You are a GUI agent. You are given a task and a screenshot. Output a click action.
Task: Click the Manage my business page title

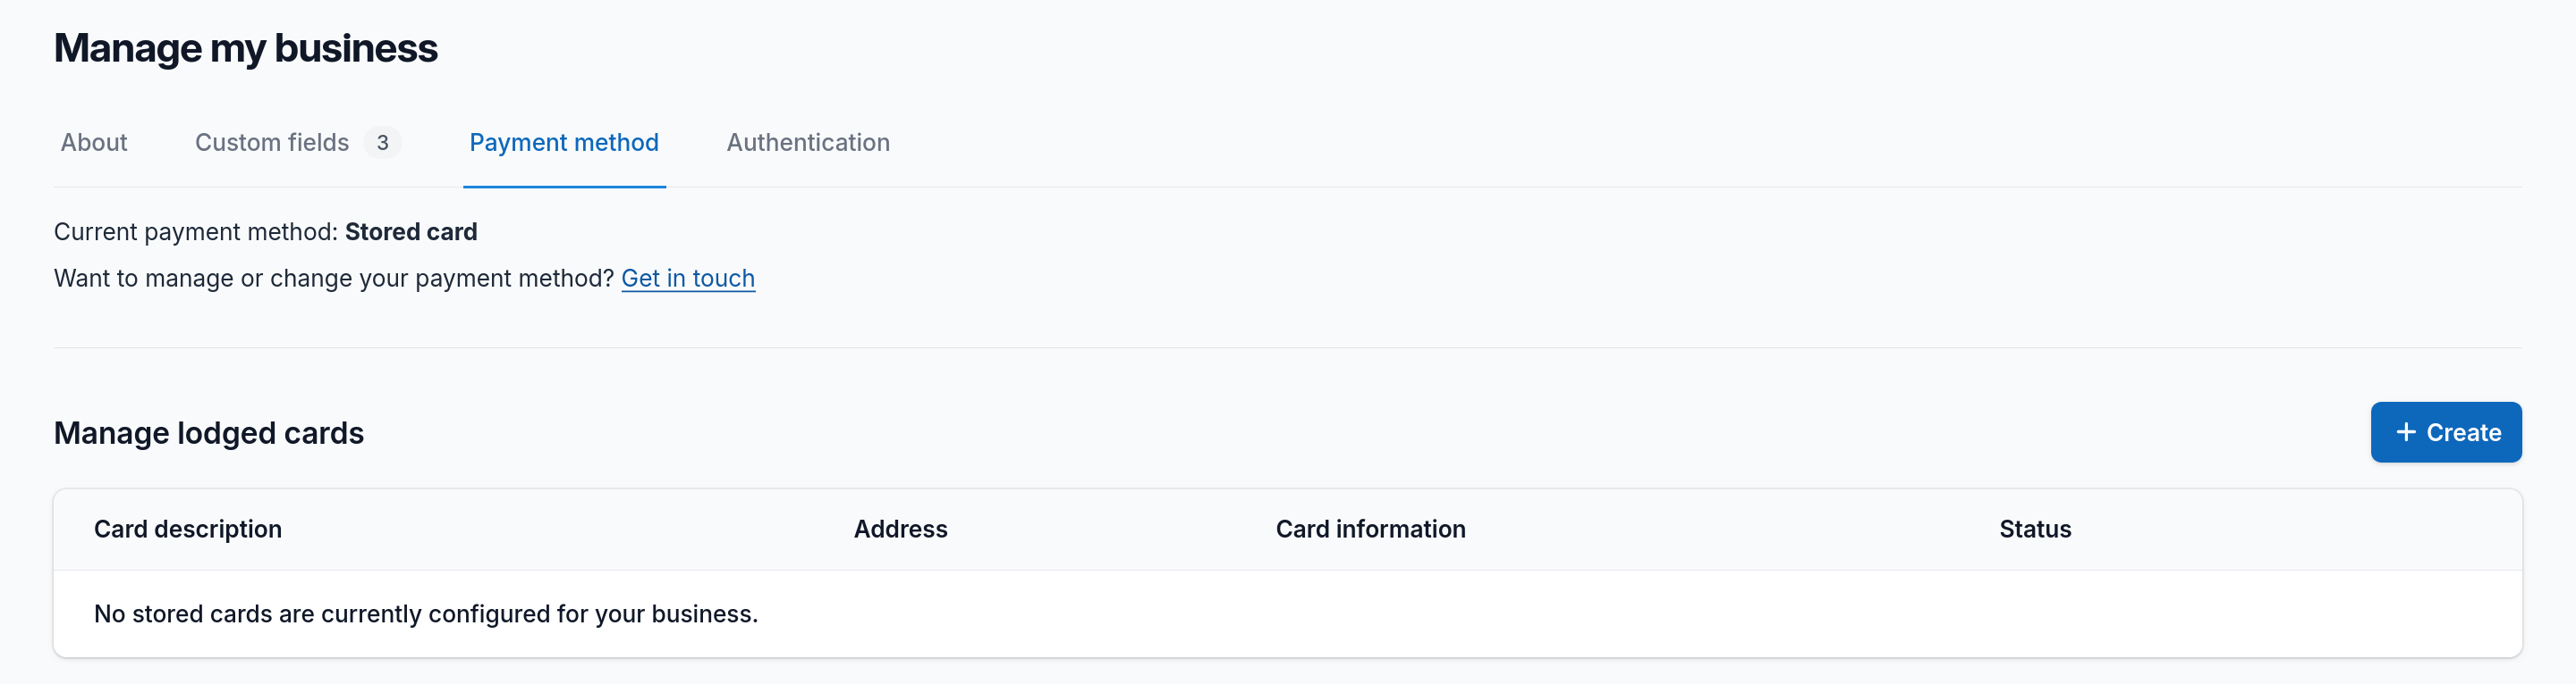coord(246,48)
